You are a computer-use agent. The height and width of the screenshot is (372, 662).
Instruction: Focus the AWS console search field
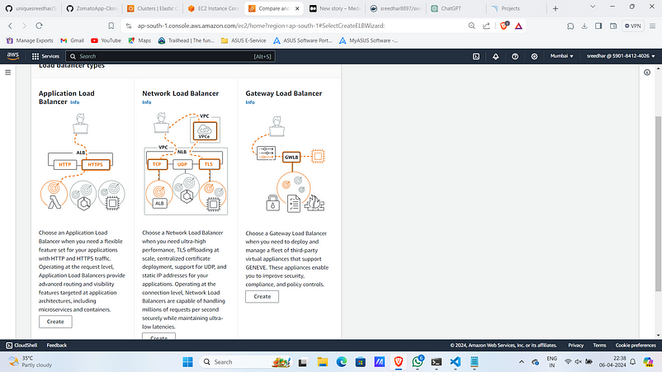pos(171,56)
